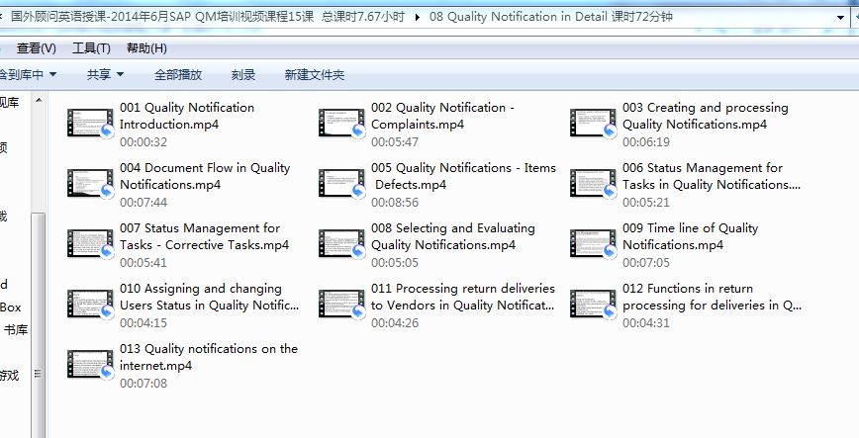859x438 pixels.
Task: Click icon of 008 Selecting and Evaluating video
Action: pos(341,243)
